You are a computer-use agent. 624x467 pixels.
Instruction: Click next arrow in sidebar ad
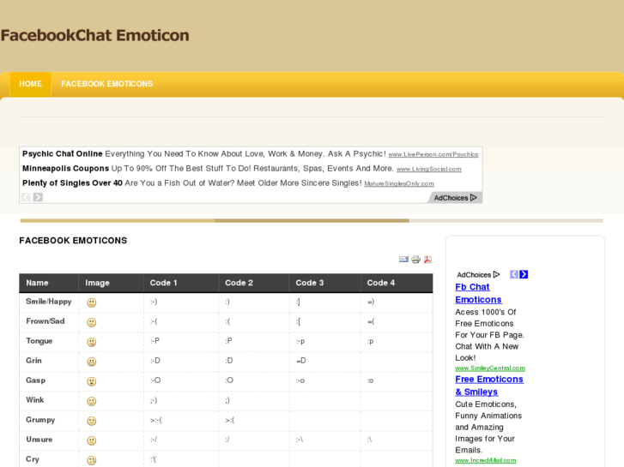[524, 274]
